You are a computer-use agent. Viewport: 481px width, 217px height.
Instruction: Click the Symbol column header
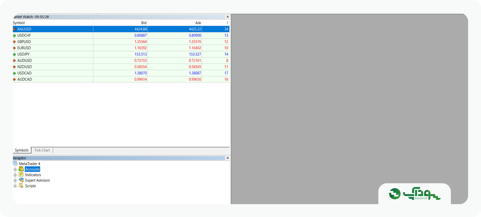point(53,23)
